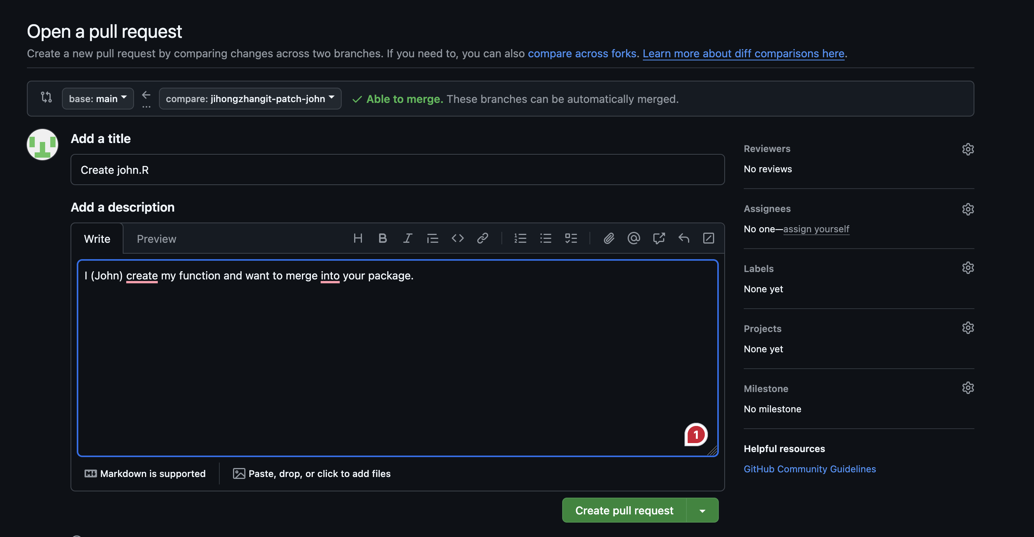
Task: Insert a task list in description
Action: [571, 238]
